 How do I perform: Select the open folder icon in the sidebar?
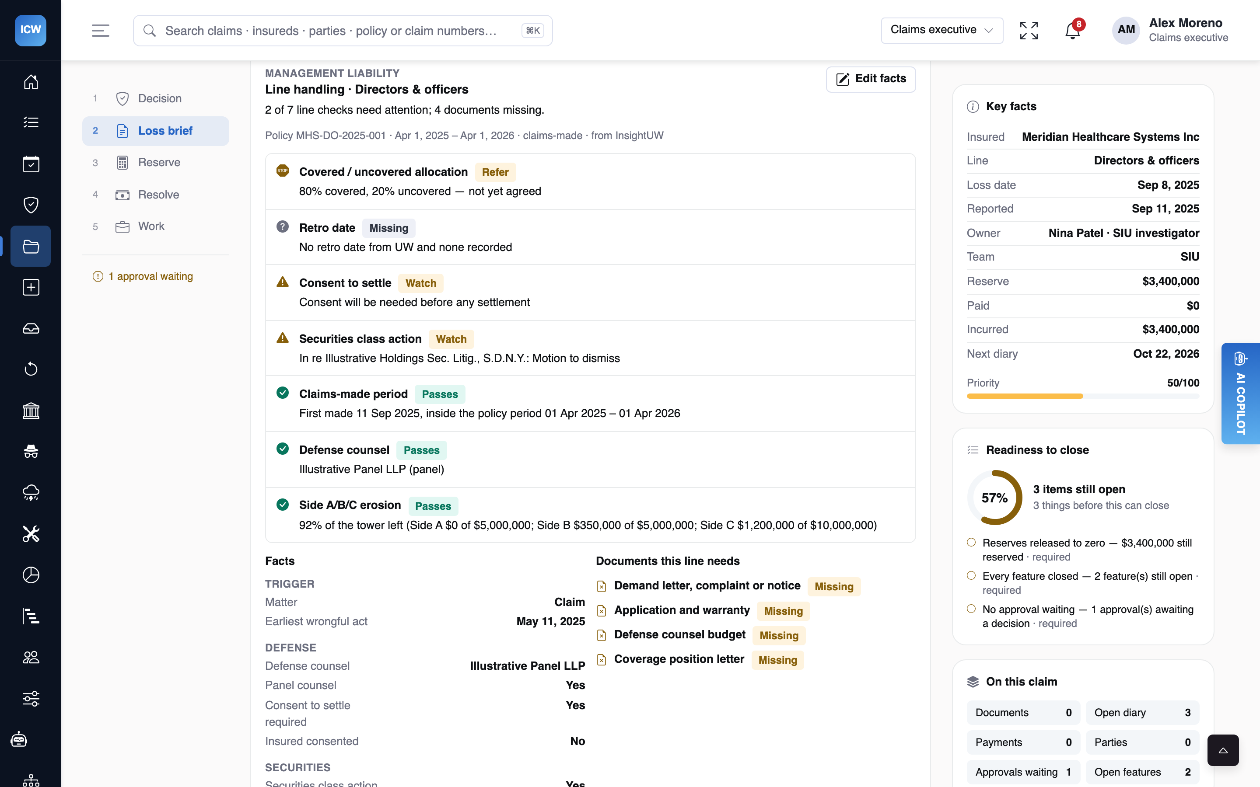pos(31,246)
